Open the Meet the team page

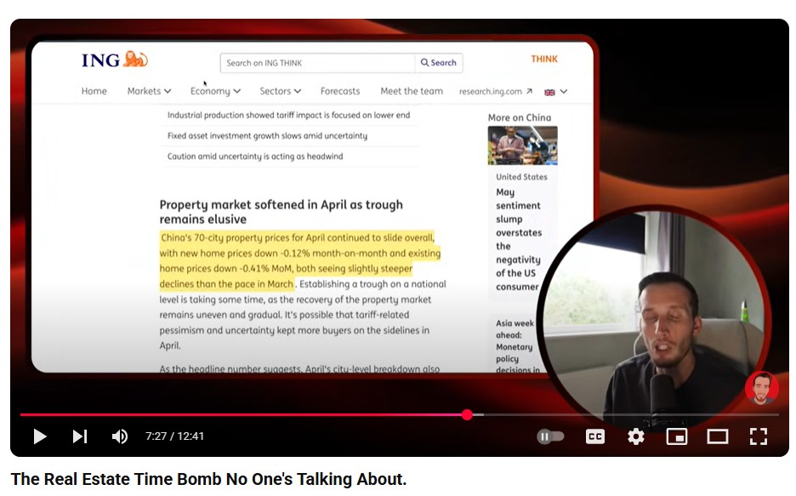(x=412, y=91)
